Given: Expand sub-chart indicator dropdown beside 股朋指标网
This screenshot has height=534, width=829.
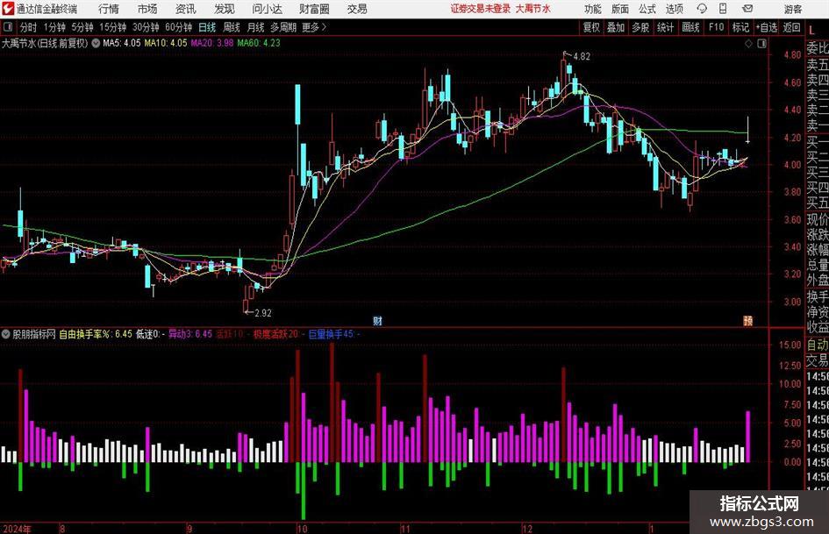Looking at the screenshot, I should 6,334.
